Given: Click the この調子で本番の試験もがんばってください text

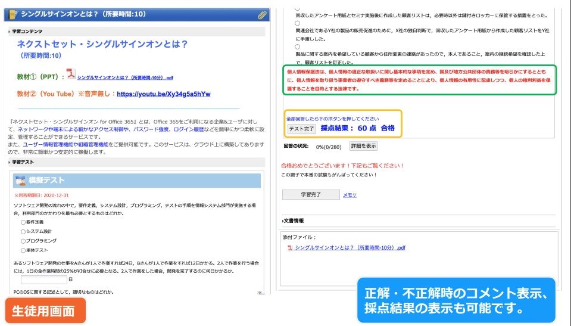Looking at the screenshot, I should coord(329,175).
